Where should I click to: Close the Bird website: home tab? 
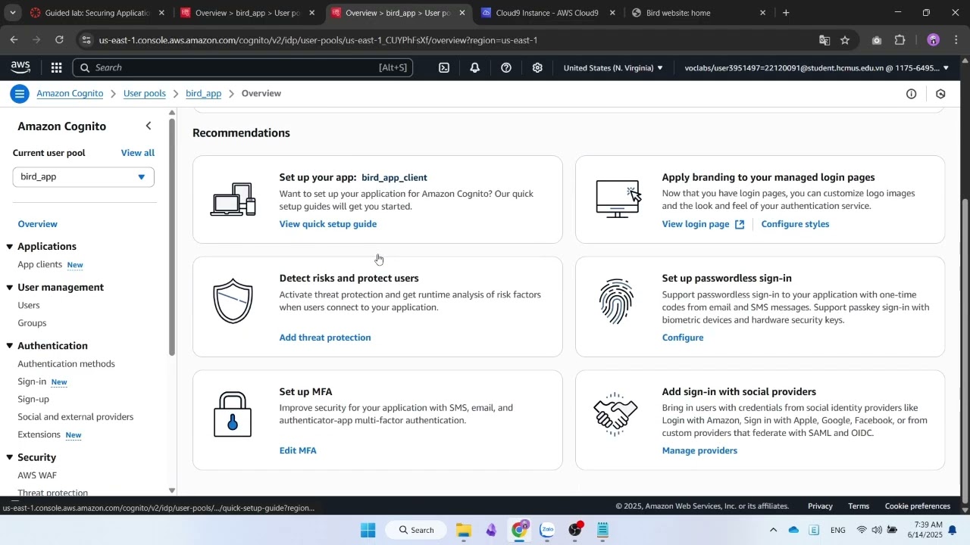coord(762,13)
